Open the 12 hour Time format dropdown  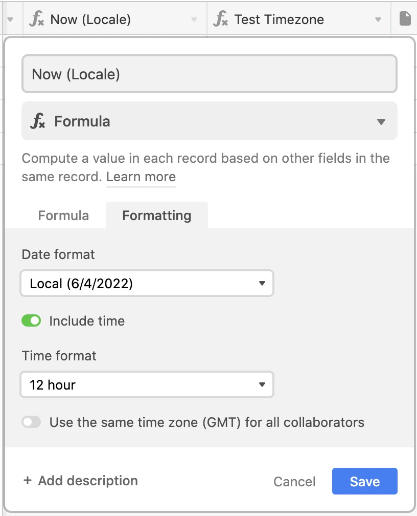pyautogui.click(x=147, y=385)
